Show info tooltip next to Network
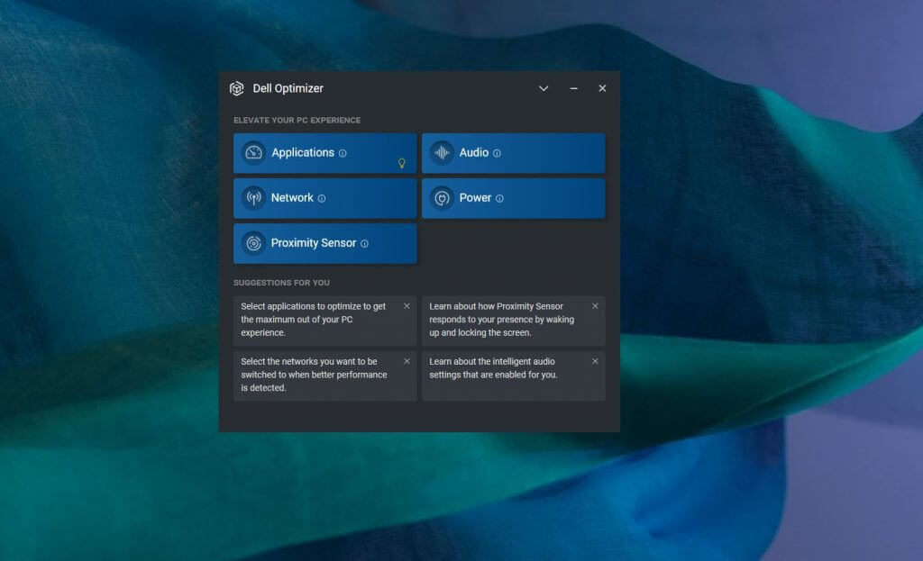The height and width of the screenshot is (561, 923). pyautogui.click(x=322, y=199)
